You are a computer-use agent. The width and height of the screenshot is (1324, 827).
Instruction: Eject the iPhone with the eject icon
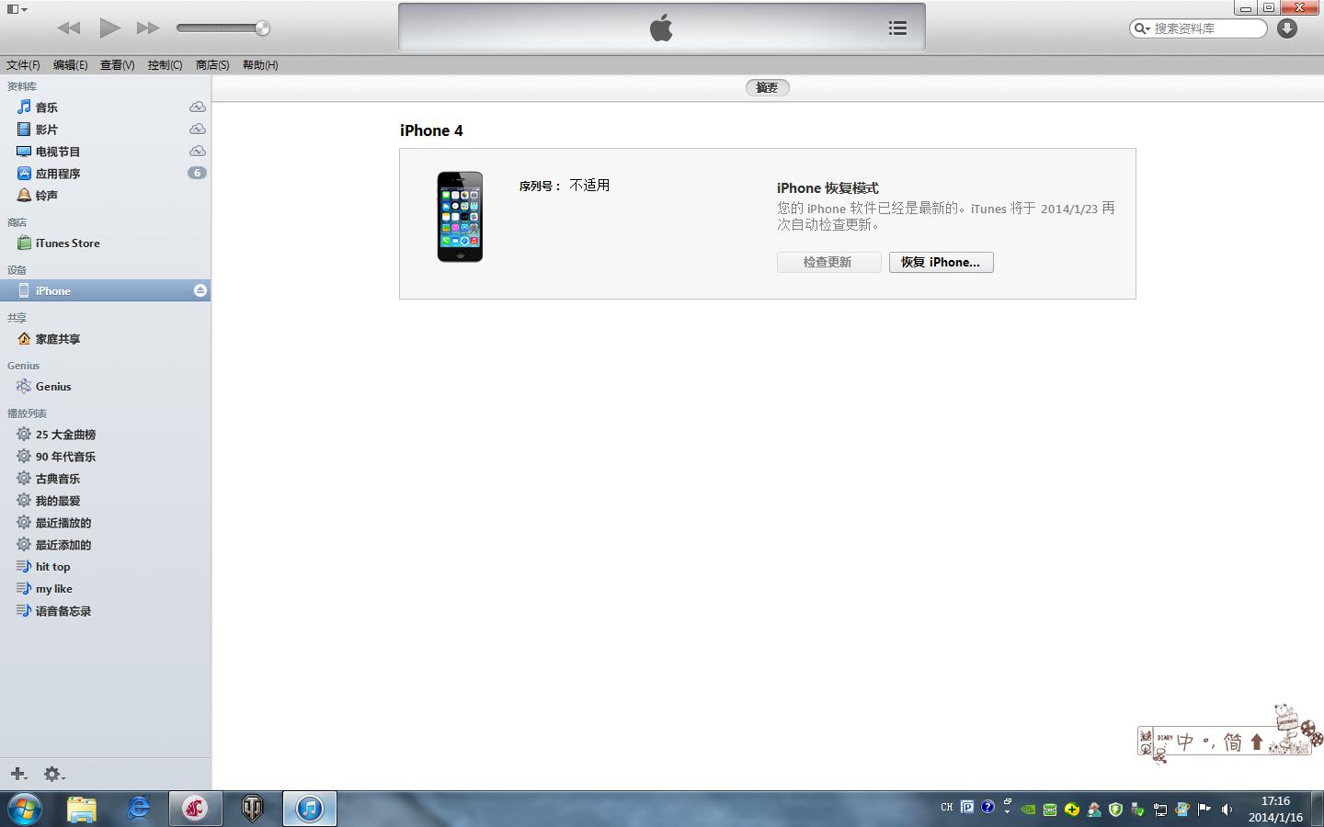200,290
